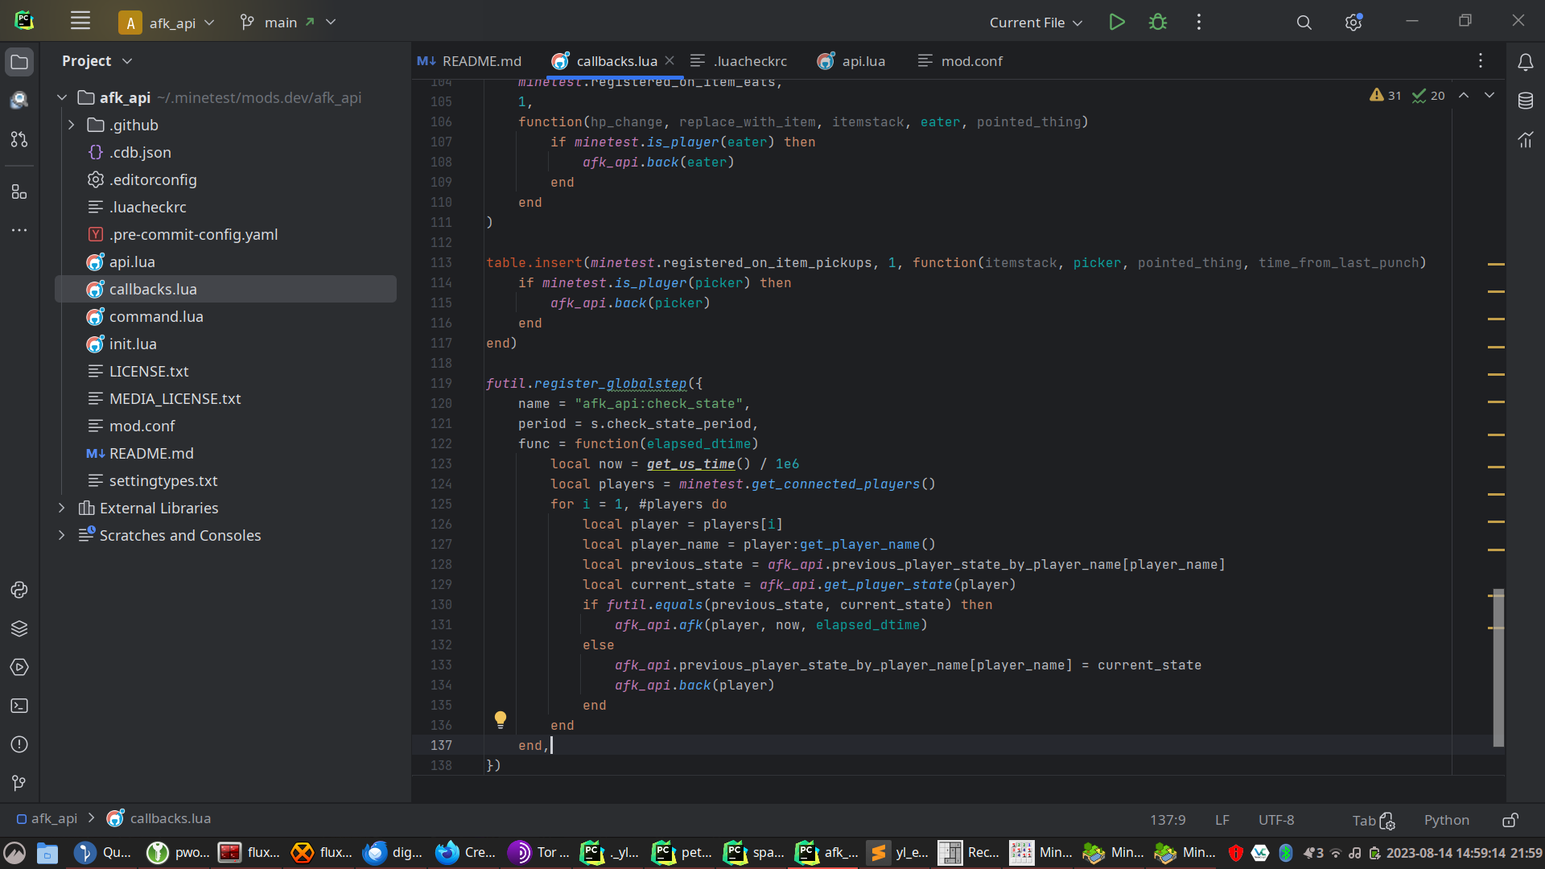
Task: Toggle the read-only lock in status bar
Action: [x=1510, y=820]
